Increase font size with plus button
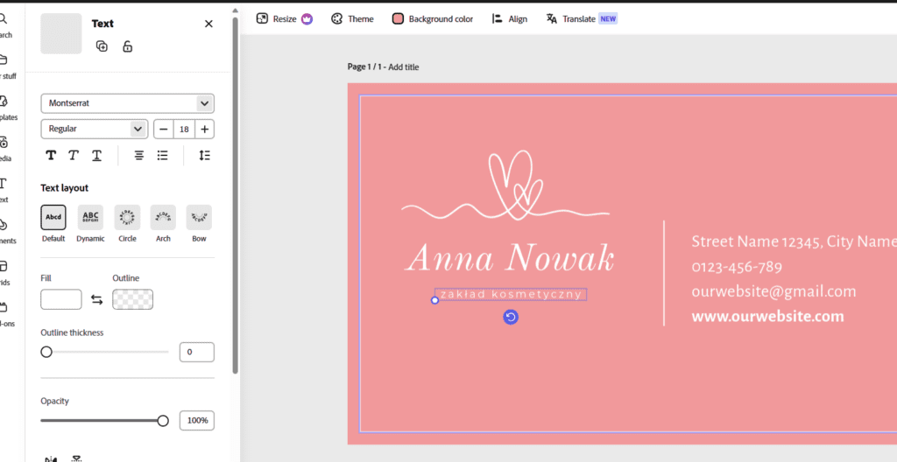This screenshot has height=462, width=897. pyautogui.click(x=205, y=129)
